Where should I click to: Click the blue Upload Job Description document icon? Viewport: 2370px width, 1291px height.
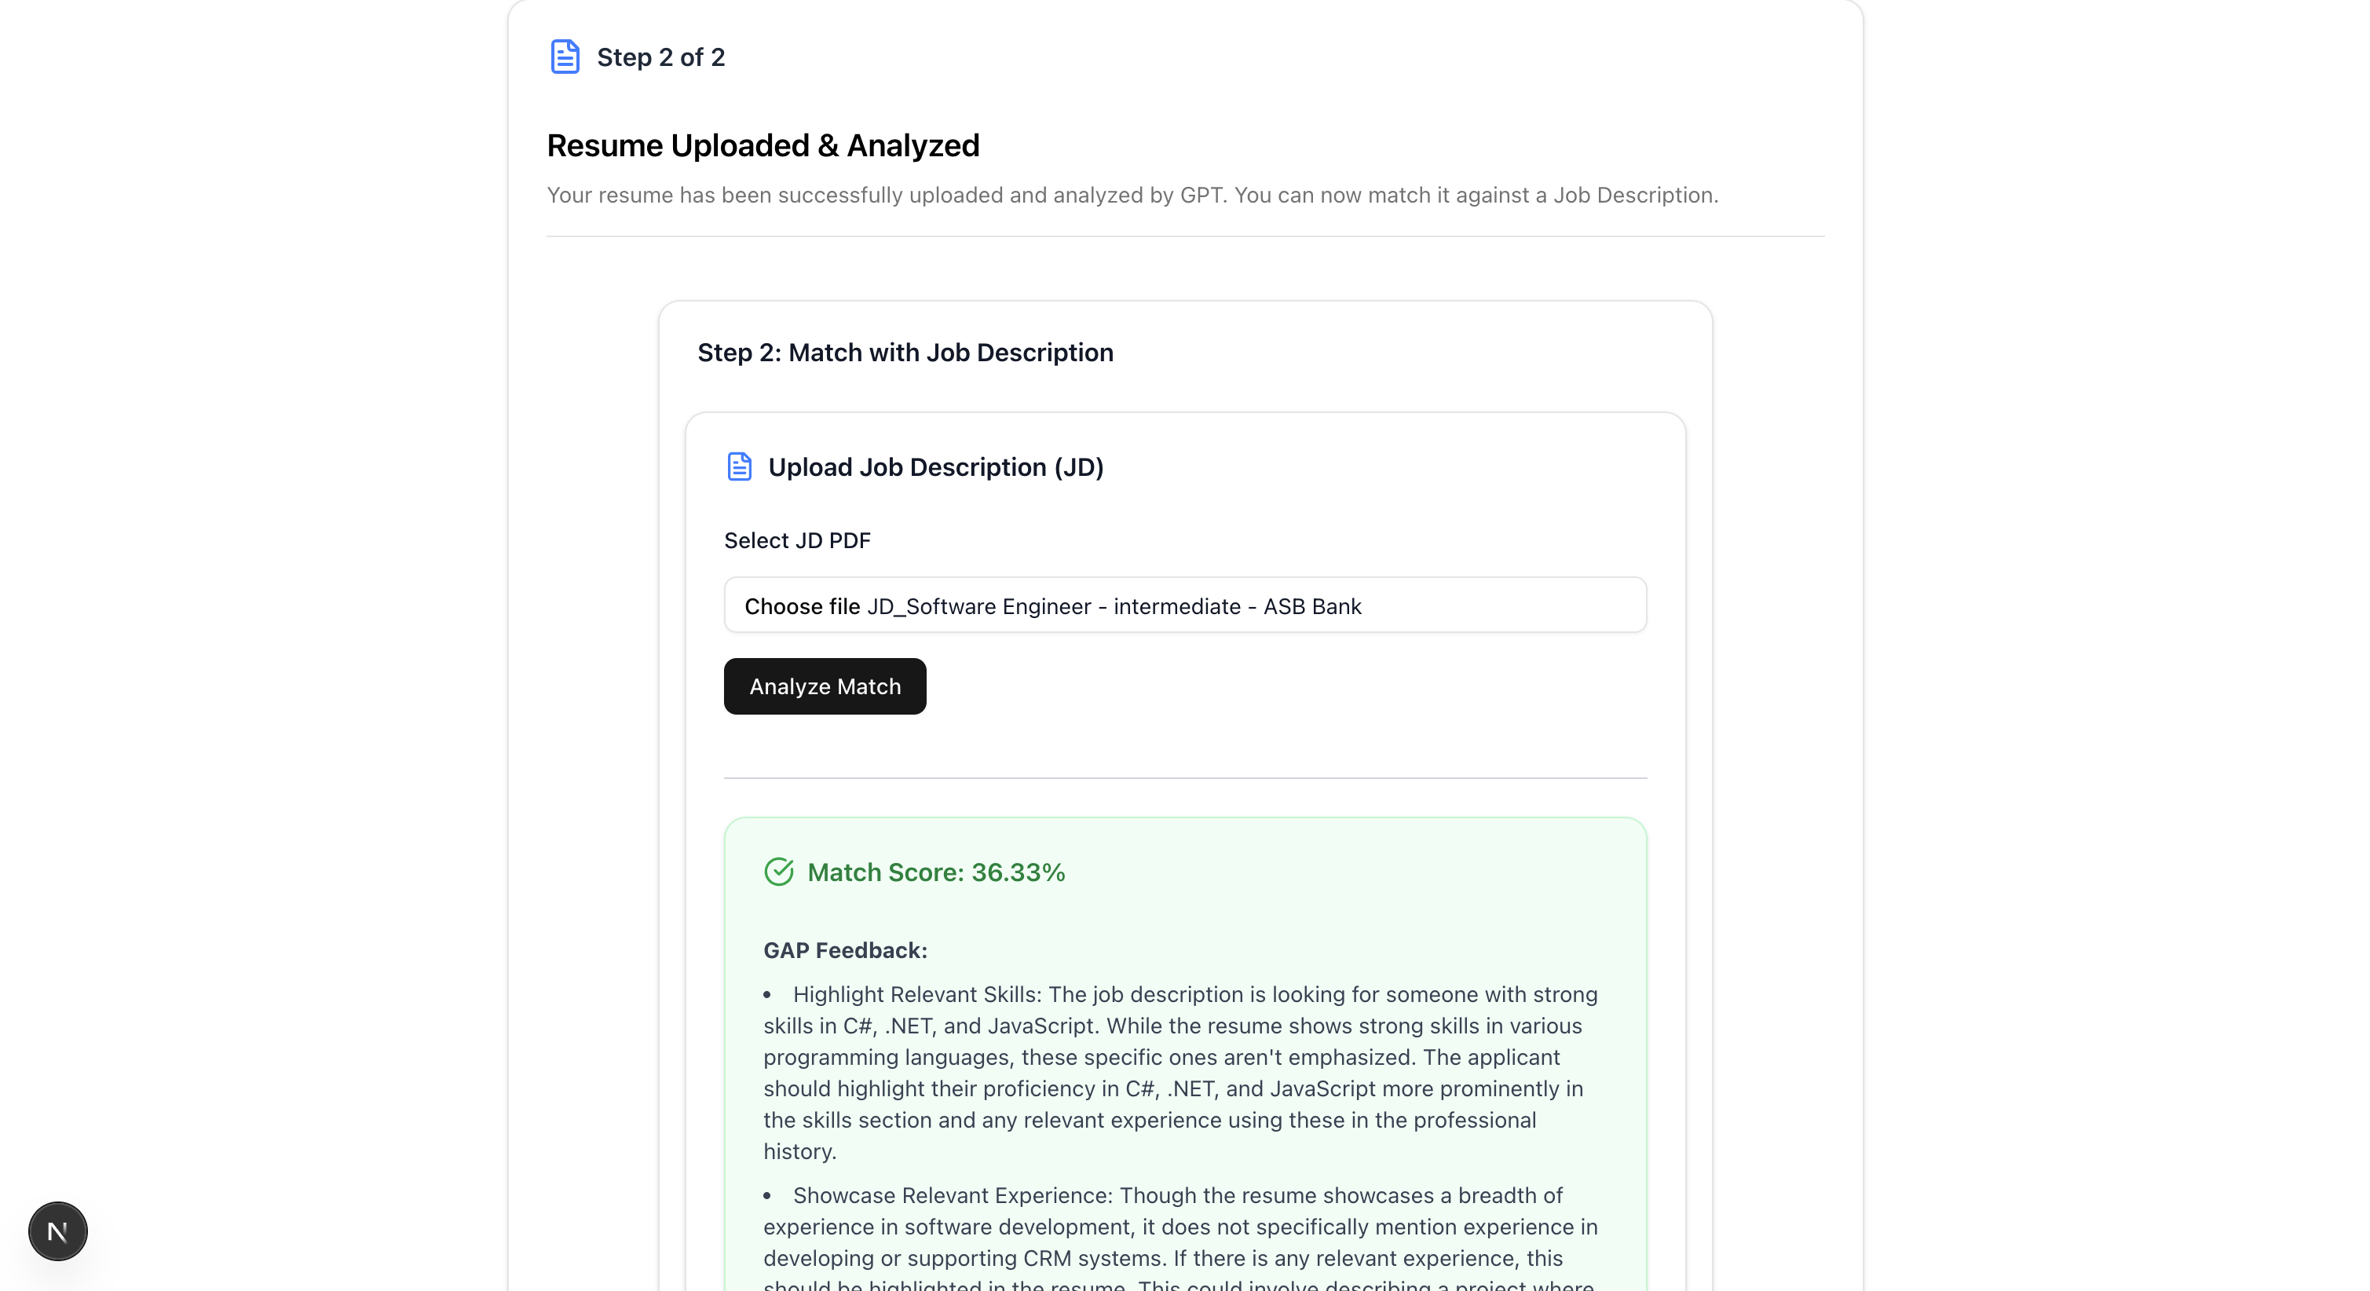coord(740,466)
